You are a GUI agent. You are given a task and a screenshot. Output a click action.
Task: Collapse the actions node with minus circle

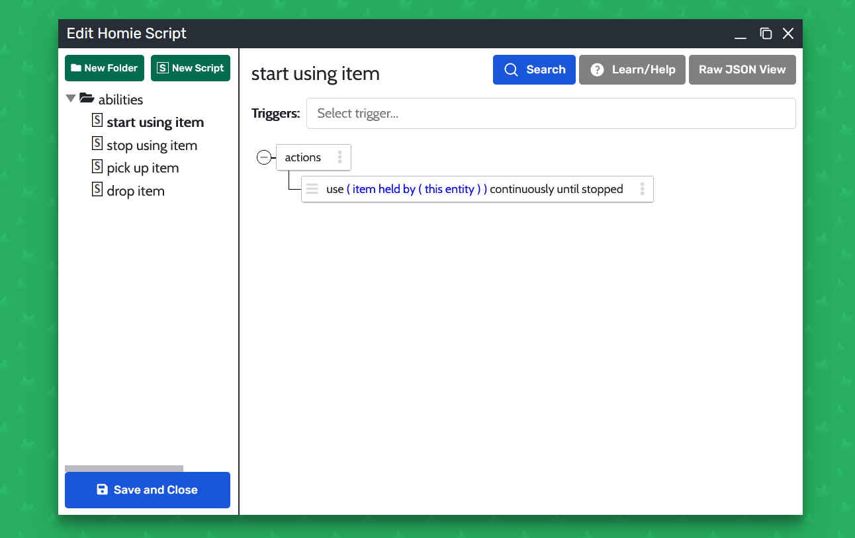[264, 157]
